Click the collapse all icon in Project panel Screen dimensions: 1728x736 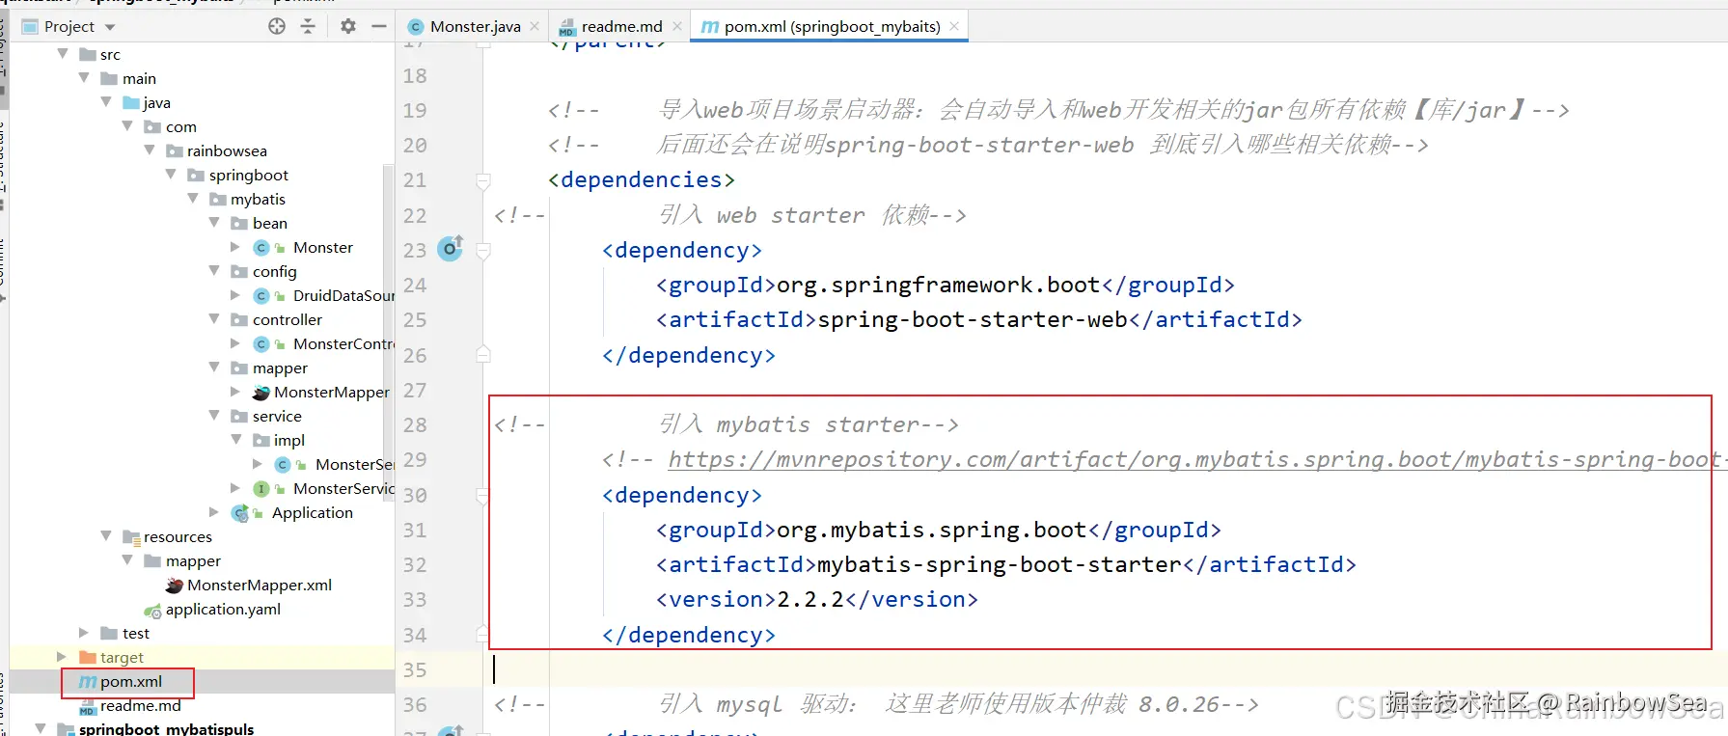[308, 26]
